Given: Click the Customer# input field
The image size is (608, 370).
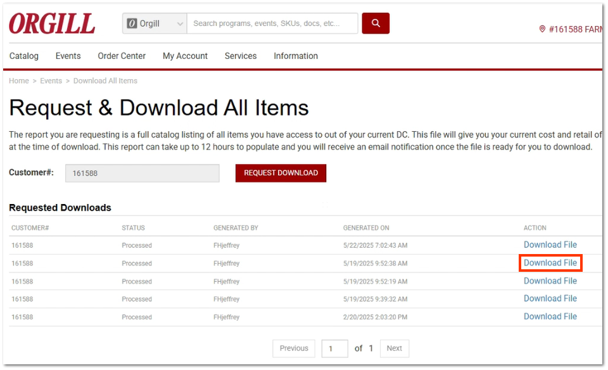Looking at the screenshot, I should (x=142, y=173).
